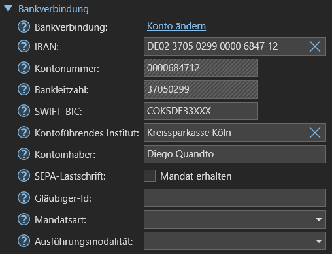Image resolution: width=332 pixels, height=254 pixels.
Task: Open help icon for SWIFT-BIC
Action: [24, 111]
